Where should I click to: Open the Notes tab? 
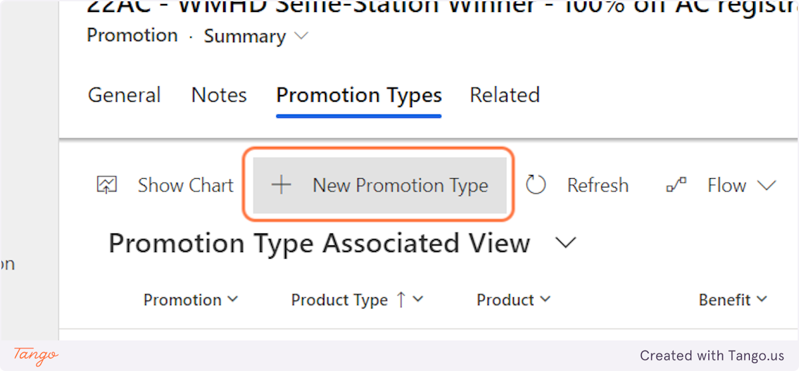click(219, 95)
